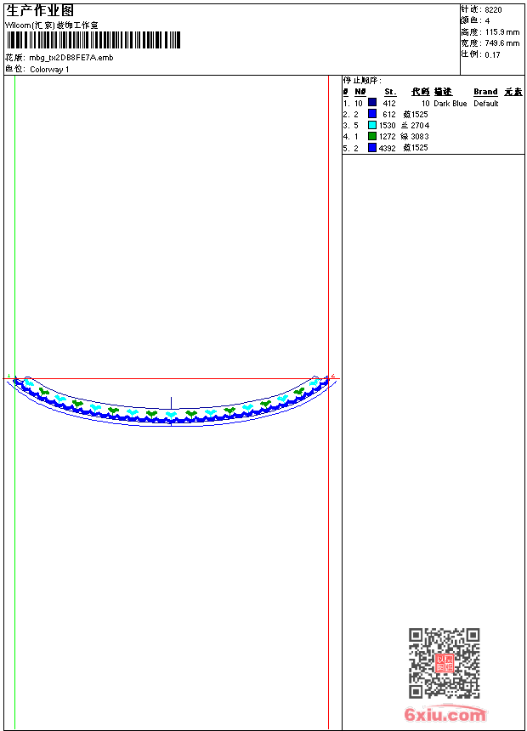The height and width of the screenshot is (731, 527).
Task: Select the green swatch beside 1272
Action: (x=372, y=136)
